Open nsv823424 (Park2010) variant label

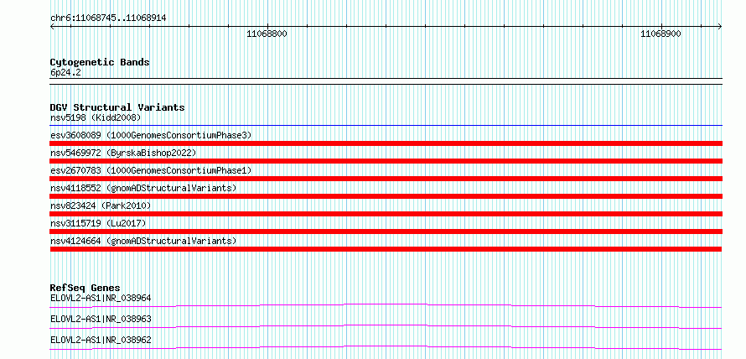point(101,206)
